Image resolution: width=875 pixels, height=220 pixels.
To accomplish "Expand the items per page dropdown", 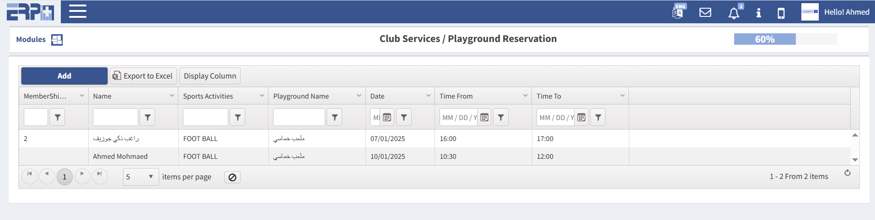I will pos(150,177).
